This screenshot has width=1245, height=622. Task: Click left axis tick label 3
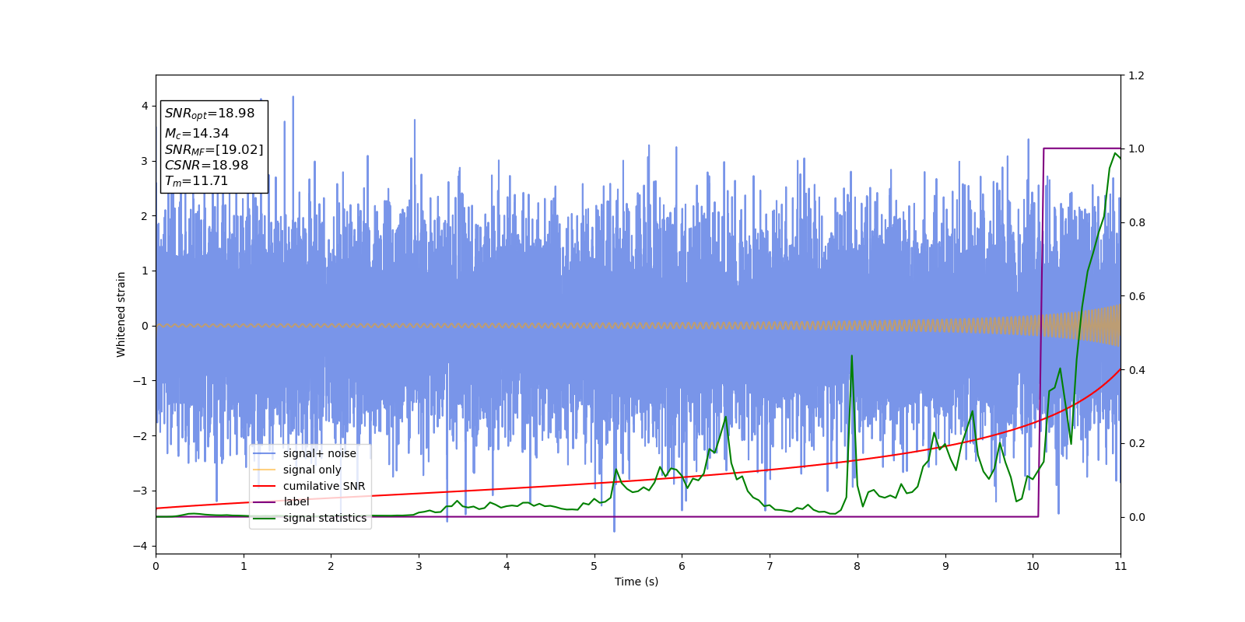pyautogui.click(x=145, y=161)
